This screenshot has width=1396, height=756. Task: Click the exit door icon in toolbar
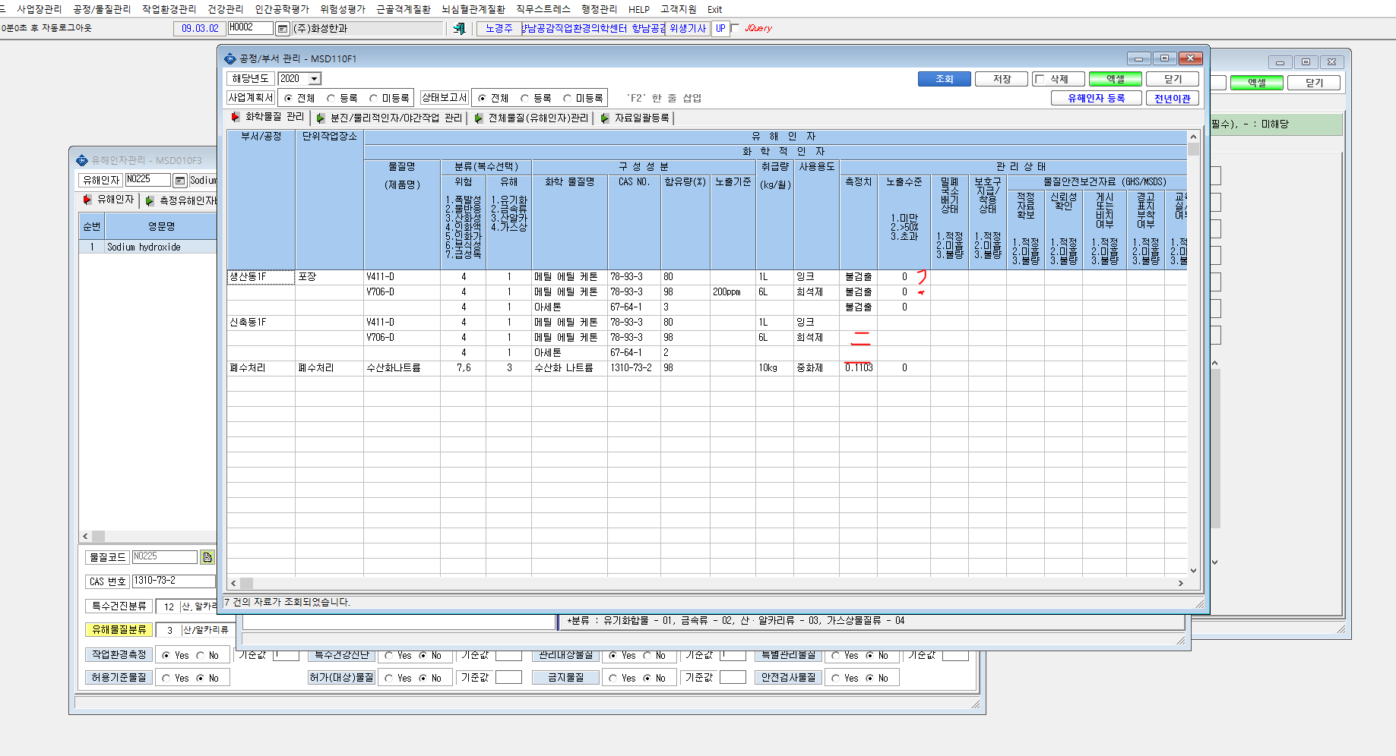459,28
